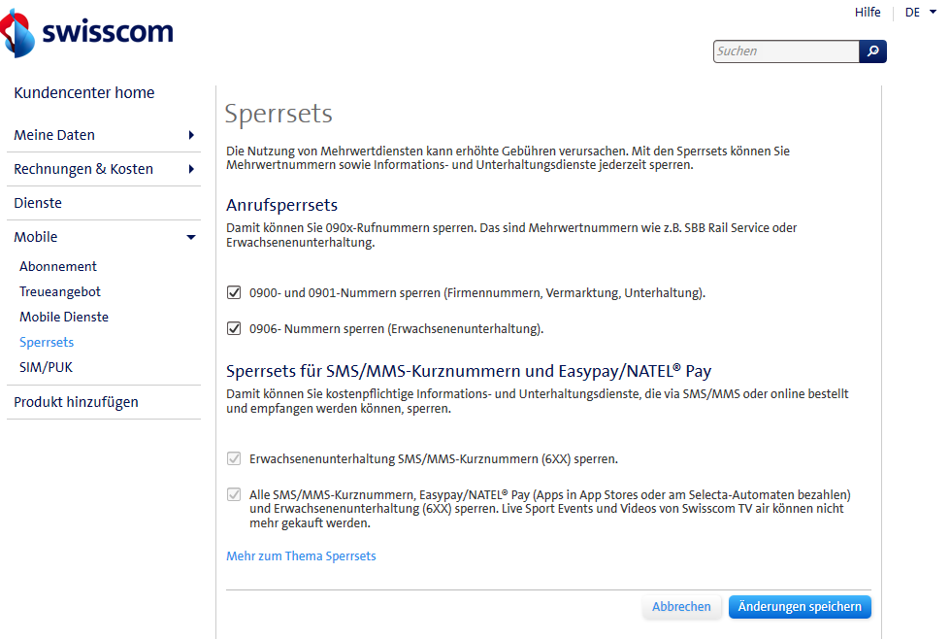This screenshot has width=951, height=639.
Task: Go to Kundencenter home
Action: tap(84, 93)
